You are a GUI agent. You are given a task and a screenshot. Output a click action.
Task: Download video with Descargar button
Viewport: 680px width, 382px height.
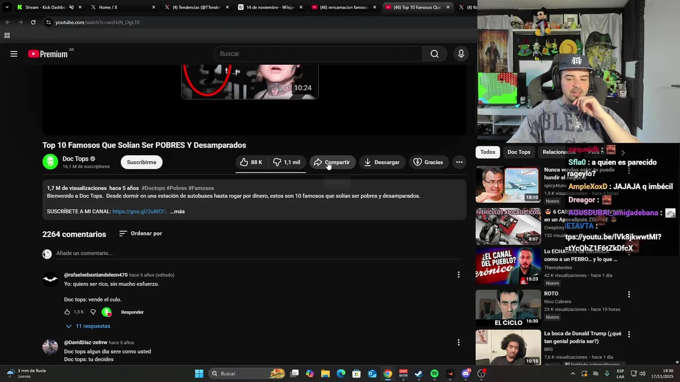point(382,162)
